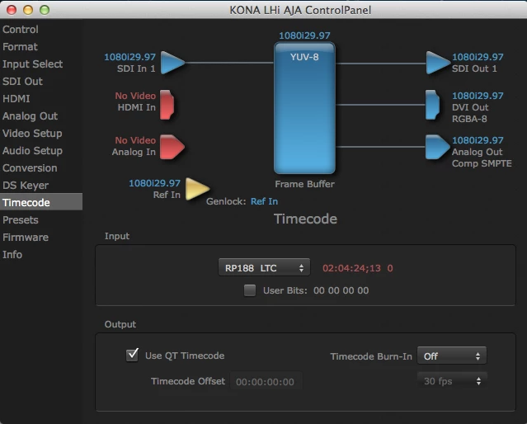This screenshot has width=527, height=424.
Task: Click the 1080i29.97 format above Frame Buffer
Action: coord(304,35)
